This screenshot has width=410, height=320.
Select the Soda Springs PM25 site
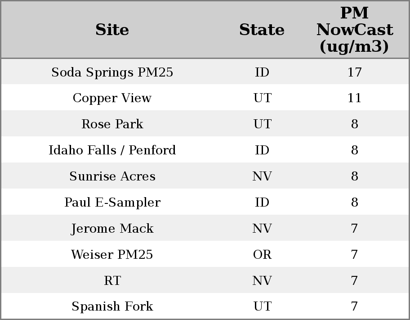click(x=112, y=72)
